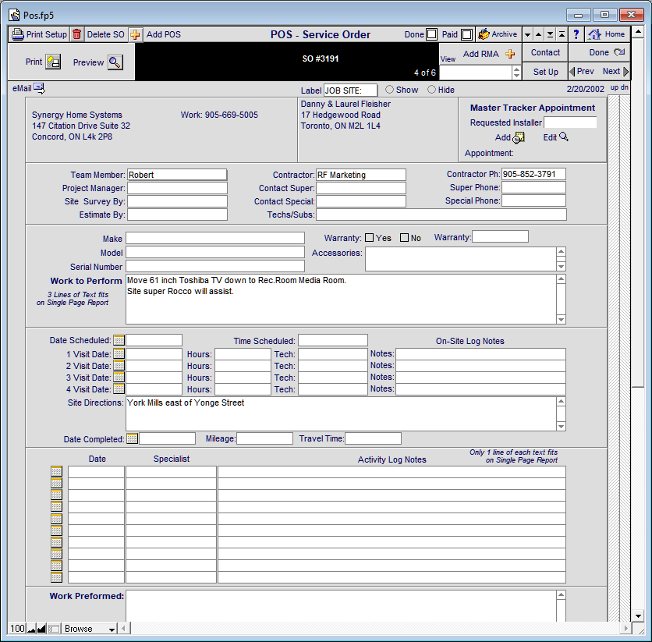Click the Team Member field containing Robert
This screenshot has height=642, width=652.
(x=177, y=175)
